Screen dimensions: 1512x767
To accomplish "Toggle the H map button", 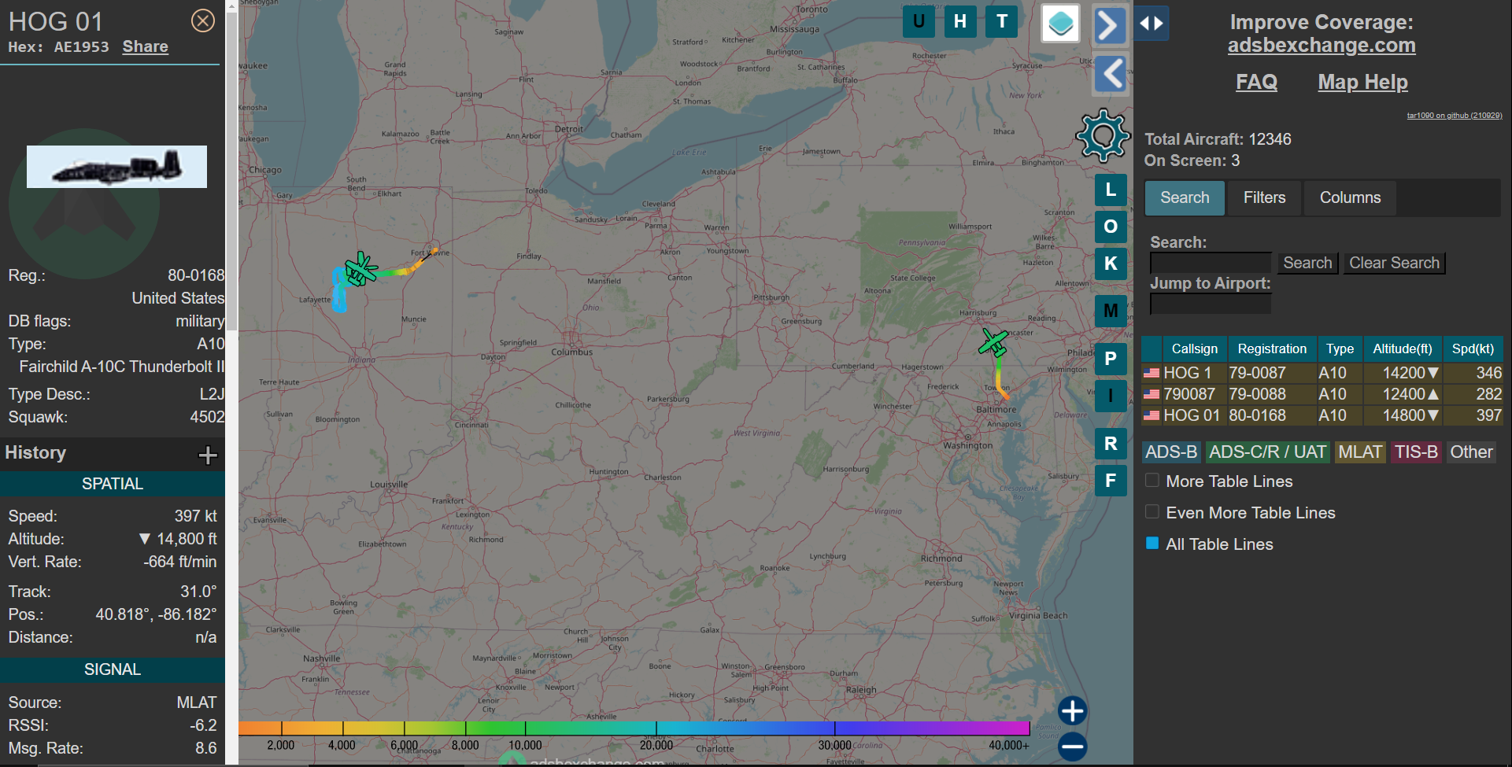I will click(x=960, y=21).
